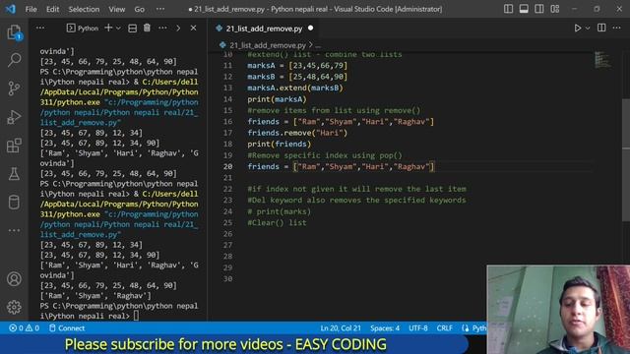Open the File menu

point(31,9)
